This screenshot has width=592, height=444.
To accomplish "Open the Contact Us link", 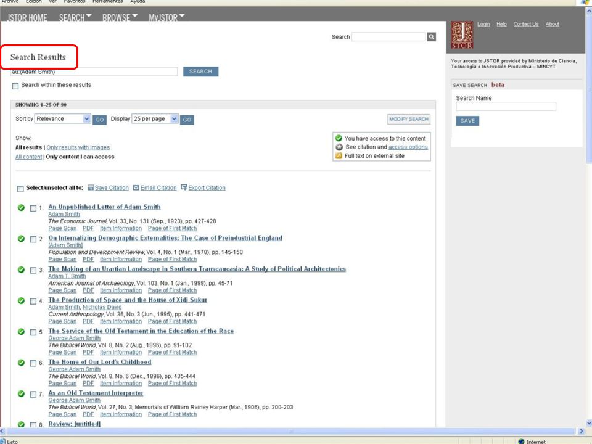I will click(526, 24).
